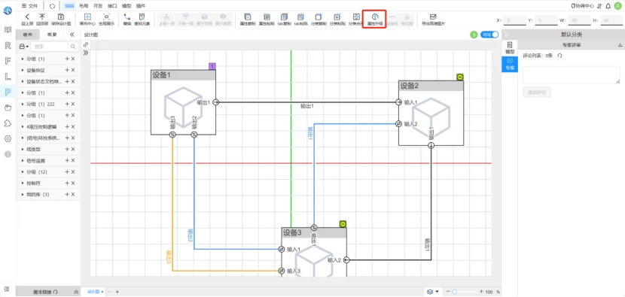625x297 pixels.
Task: Toggle the blue switch above the canvas
Action: click(489, 35)
